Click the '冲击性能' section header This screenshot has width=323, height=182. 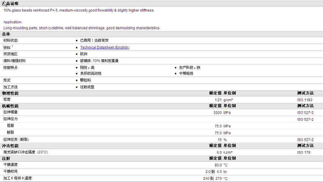point(10,146)
